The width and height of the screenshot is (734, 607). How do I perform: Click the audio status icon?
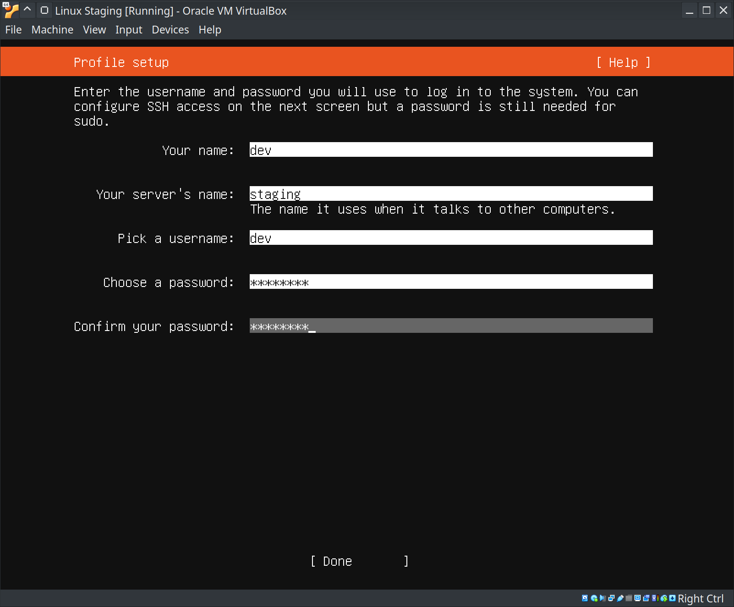[x=603, y=598]
